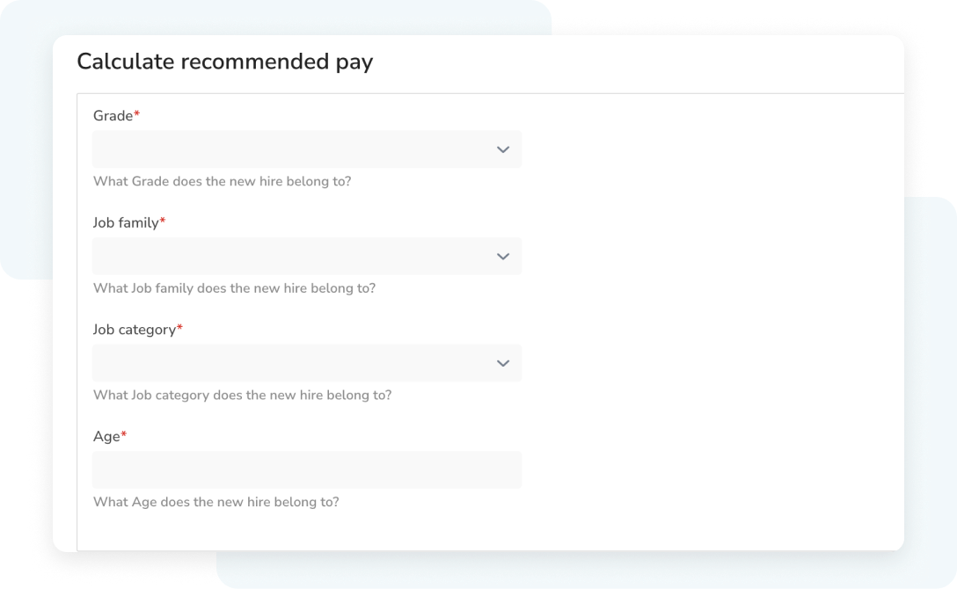This screenshot has width=957, height=589.
Task: Click the red required asterisk beside Grade
Action: (x=136, y=113)
